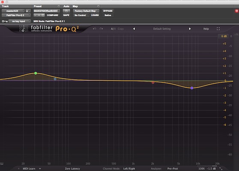239x171 pixels.
Task: Toggle the A/B state switch
Action: (113, 29)
